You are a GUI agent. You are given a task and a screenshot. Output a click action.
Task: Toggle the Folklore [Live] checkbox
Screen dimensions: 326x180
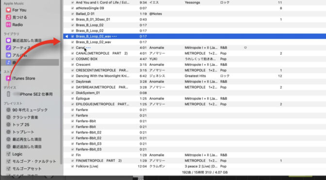coord(72,166)
